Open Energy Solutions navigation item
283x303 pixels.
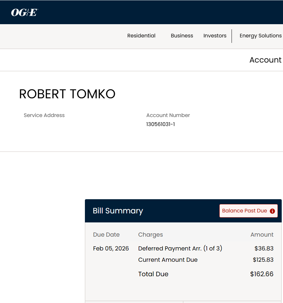pyautogui.click(x=260, y=36)
